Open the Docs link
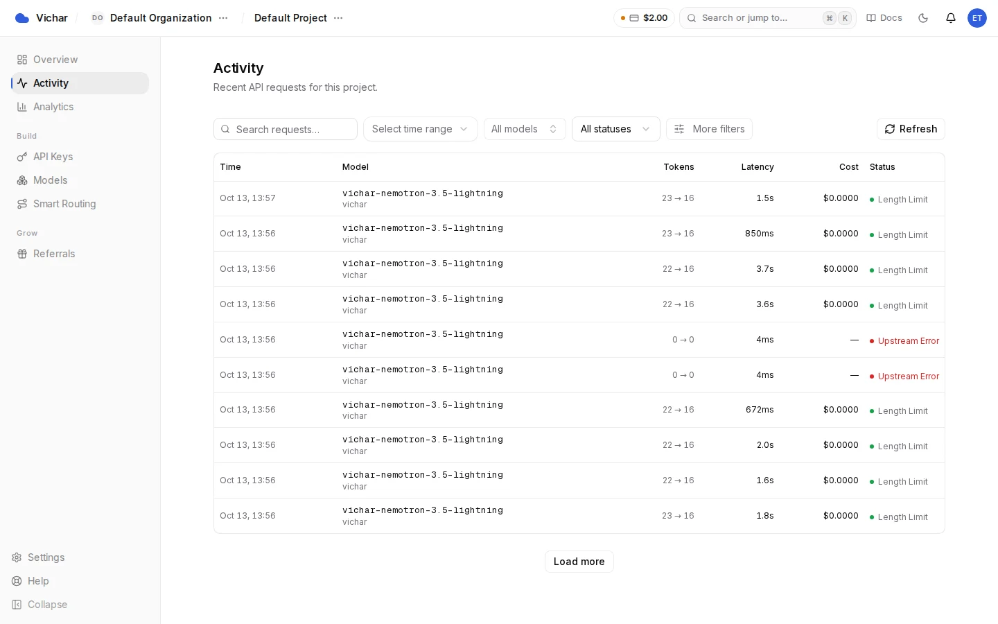This screenshot has width=998, height=624. point(884,18)
